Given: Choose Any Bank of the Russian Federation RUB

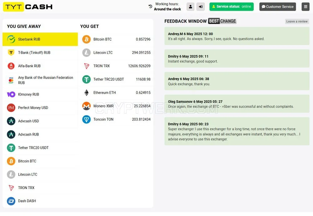Looking at the screenshot, I should pos(45,80).
